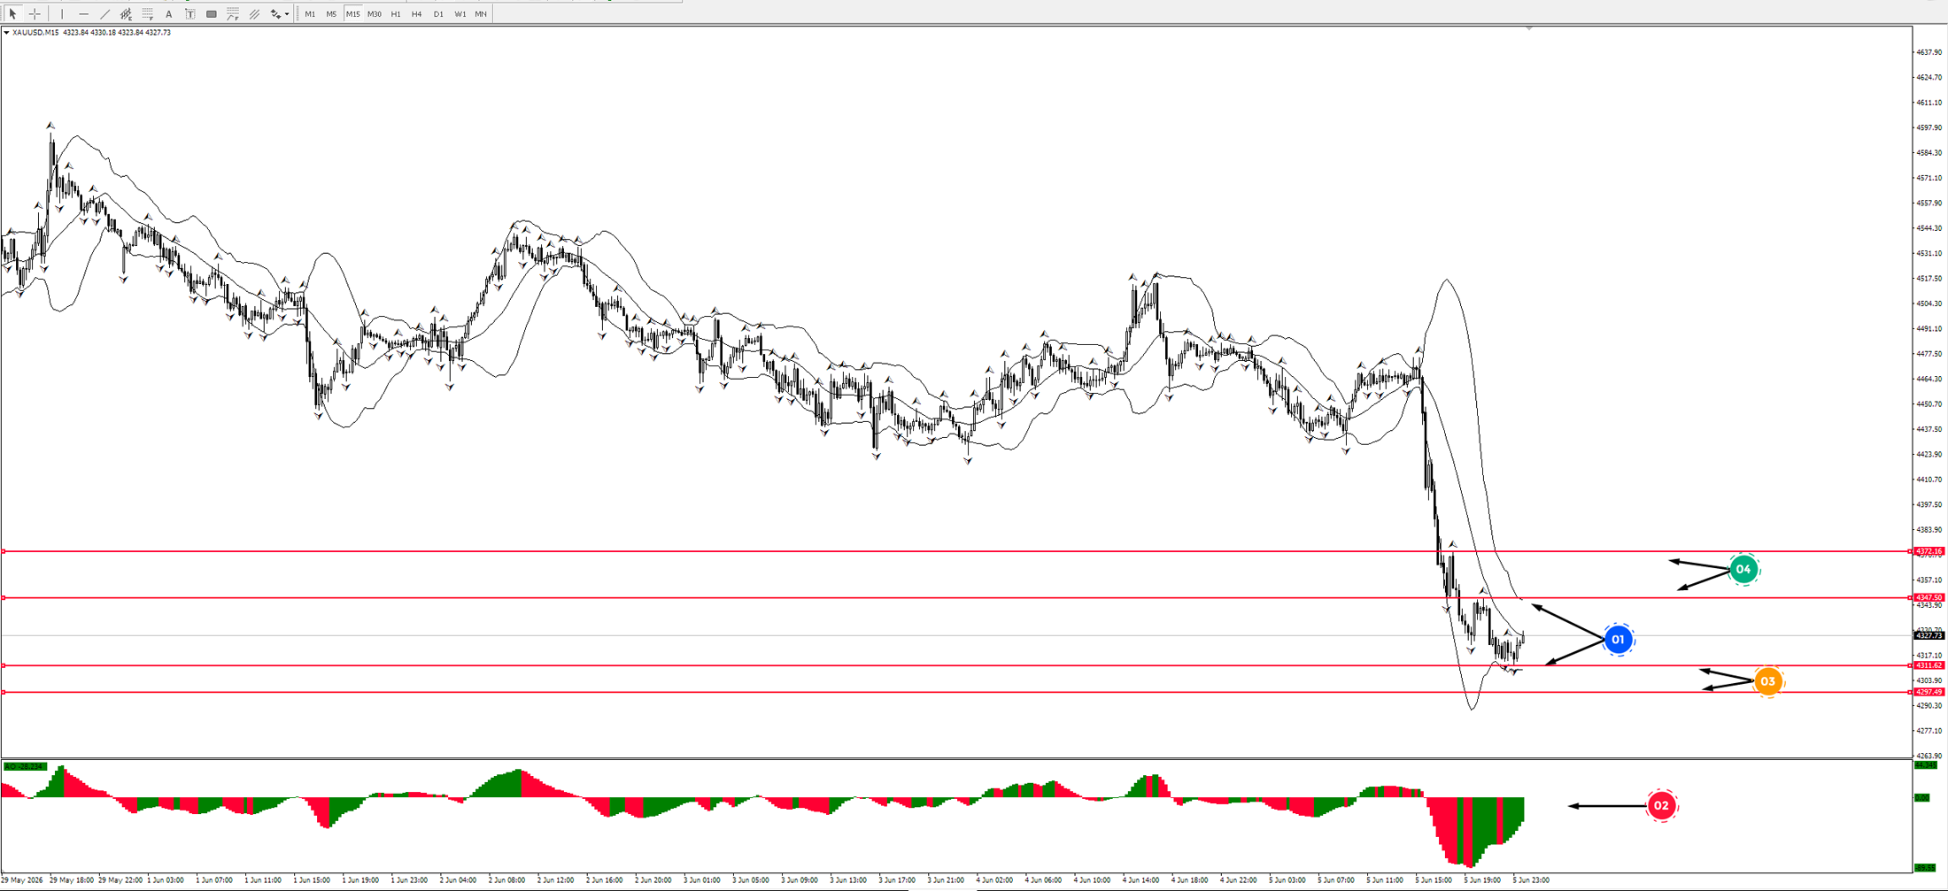Click the 4277.10 price scale value

coord(1929,731)
